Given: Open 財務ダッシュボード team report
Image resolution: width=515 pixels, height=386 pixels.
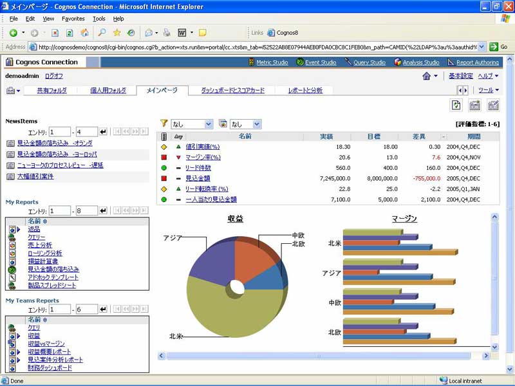Looking at the screenshot, I should (50, 367).
